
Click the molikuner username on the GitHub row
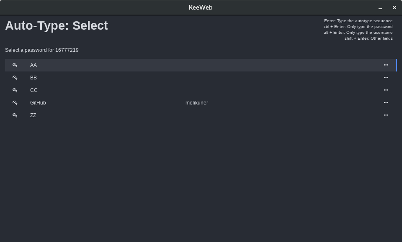click(x=197, y=103)
